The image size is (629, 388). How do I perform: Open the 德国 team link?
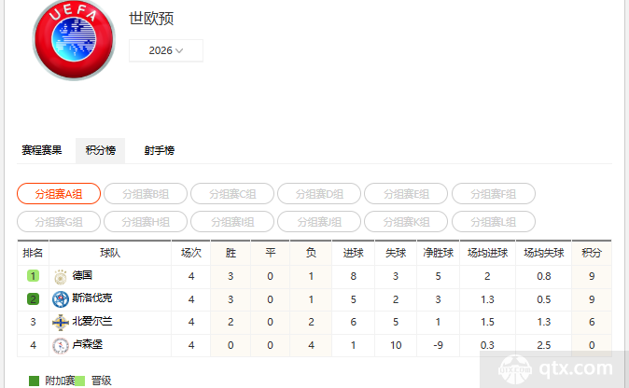point(82,276)
